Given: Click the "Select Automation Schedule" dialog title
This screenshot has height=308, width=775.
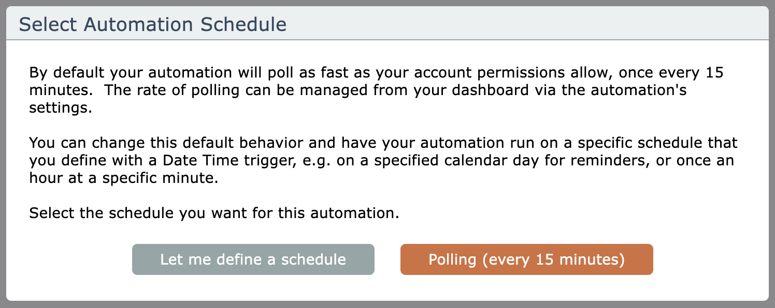Looking at the screenshot, I should tap(153, 24).
